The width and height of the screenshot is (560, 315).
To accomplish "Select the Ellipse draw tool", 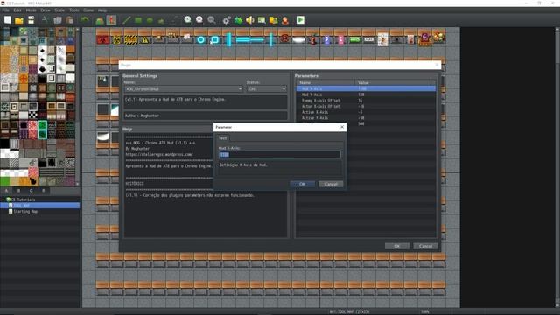I will tap(150, 20).
